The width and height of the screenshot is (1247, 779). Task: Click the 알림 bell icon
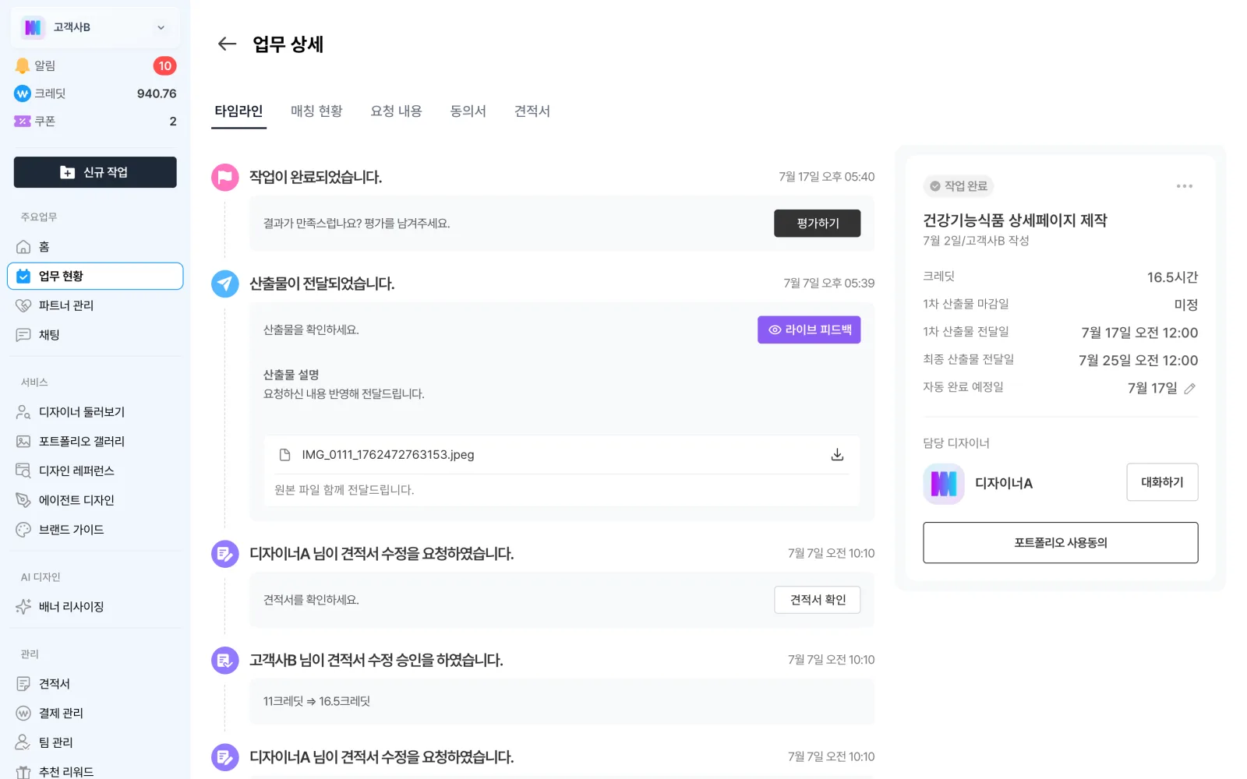point(23,66)
